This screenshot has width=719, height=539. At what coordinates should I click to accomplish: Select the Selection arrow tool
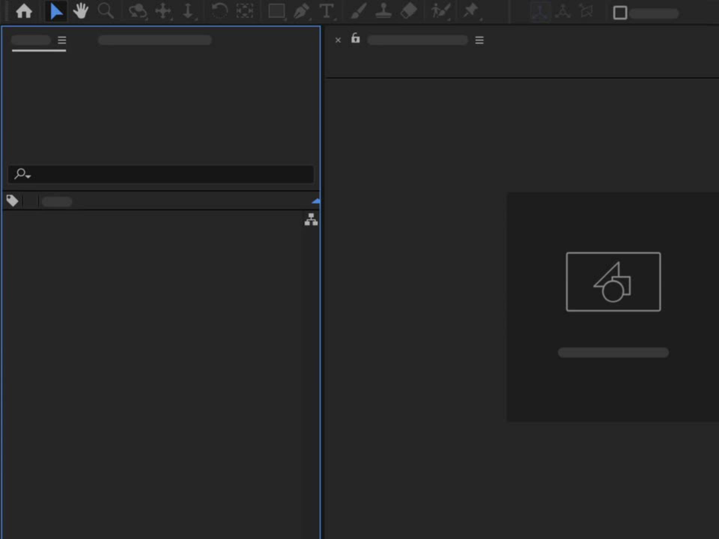pyautogui.click(x=56, y=11)
